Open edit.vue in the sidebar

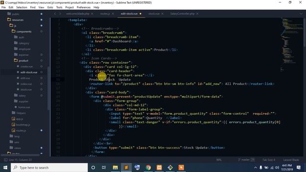25,78
